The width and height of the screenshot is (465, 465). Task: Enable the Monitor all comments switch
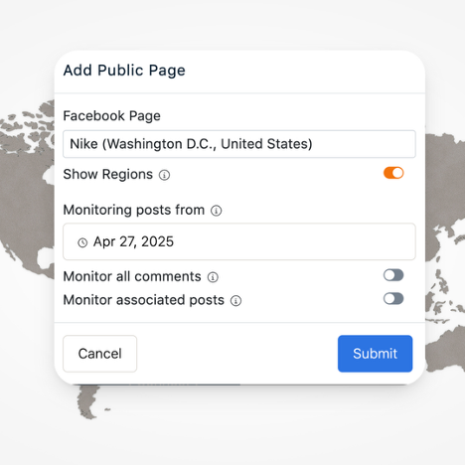click(393, 275)
